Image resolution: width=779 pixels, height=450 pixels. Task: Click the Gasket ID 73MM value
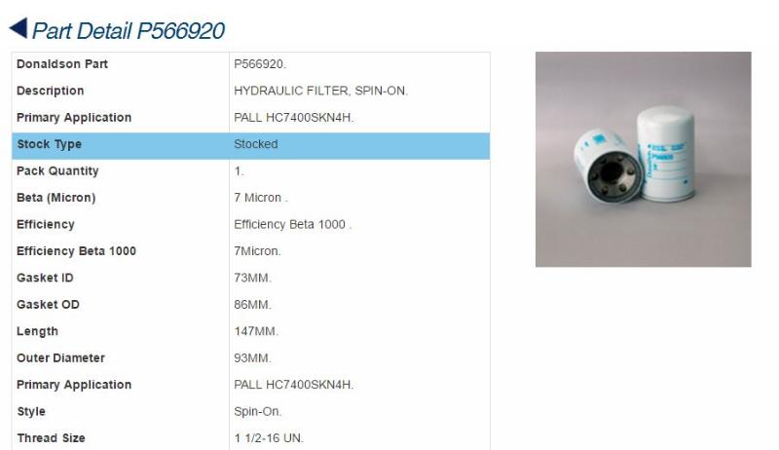coord(252,279)
